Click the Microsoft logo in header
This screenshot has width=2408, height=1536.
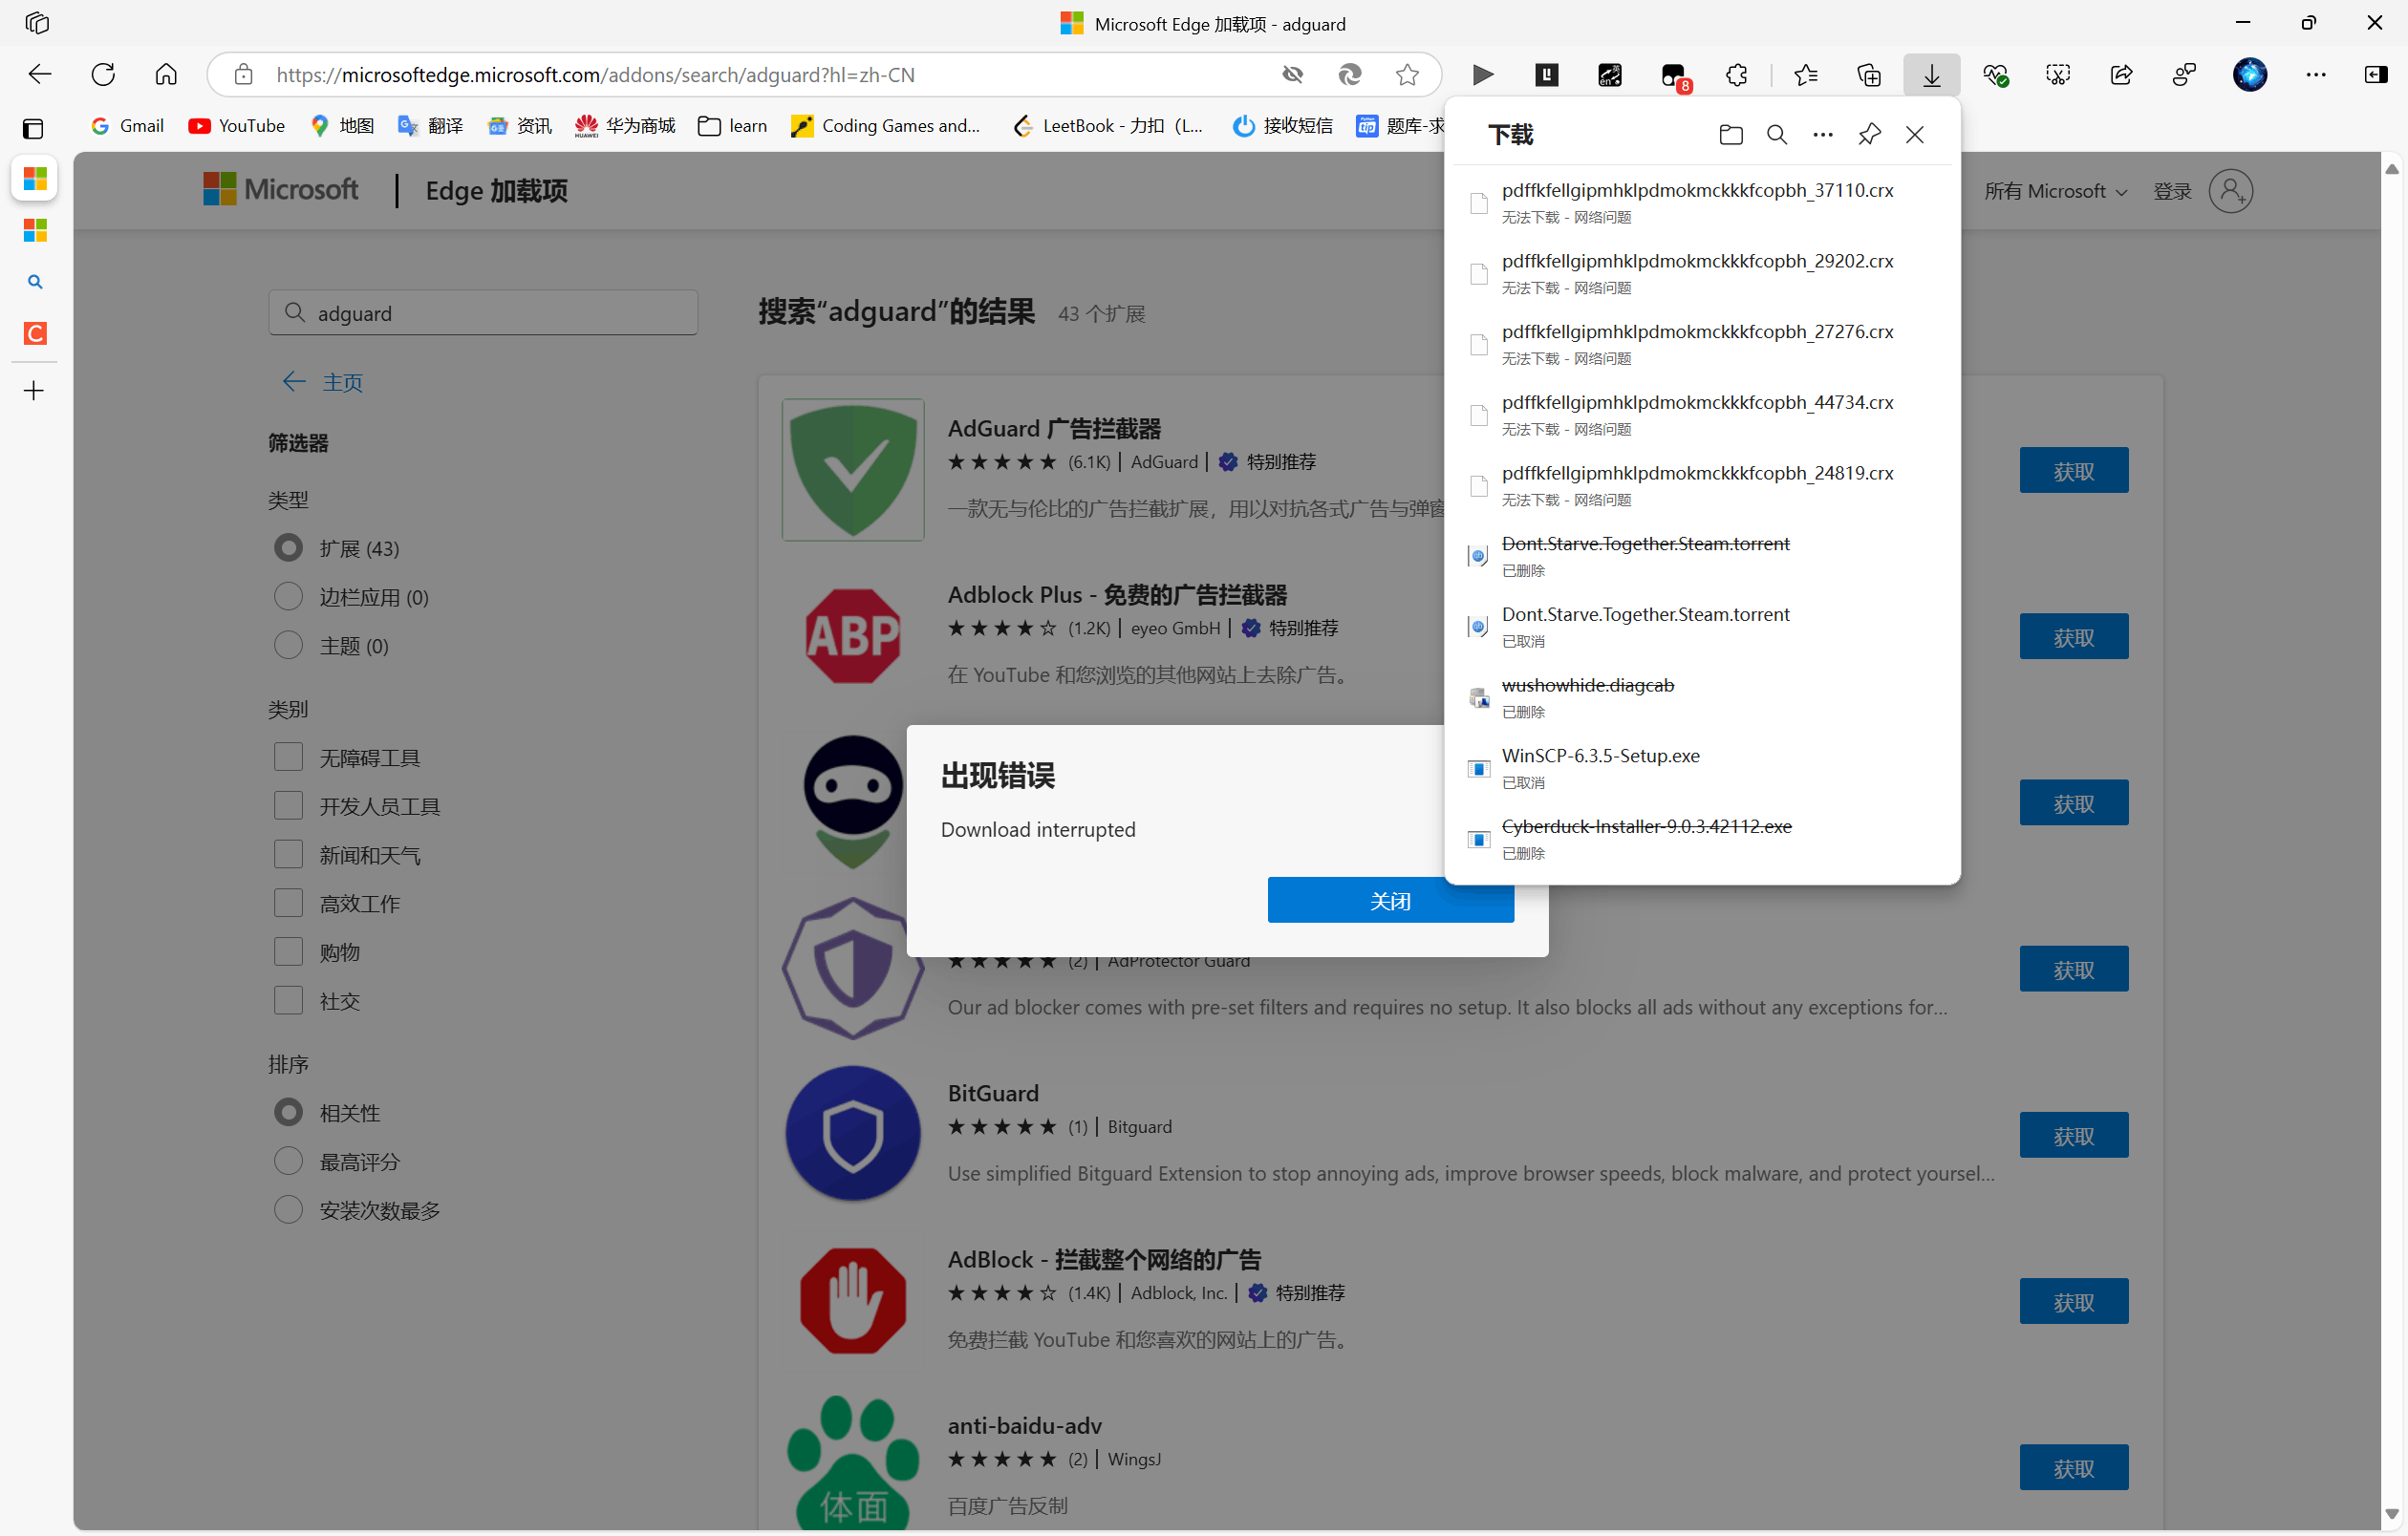[281, 189]
